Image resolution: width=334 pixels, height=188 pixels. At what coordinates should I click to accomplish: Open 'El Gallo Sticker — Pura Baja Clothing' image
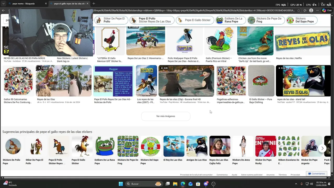(261, 81)
